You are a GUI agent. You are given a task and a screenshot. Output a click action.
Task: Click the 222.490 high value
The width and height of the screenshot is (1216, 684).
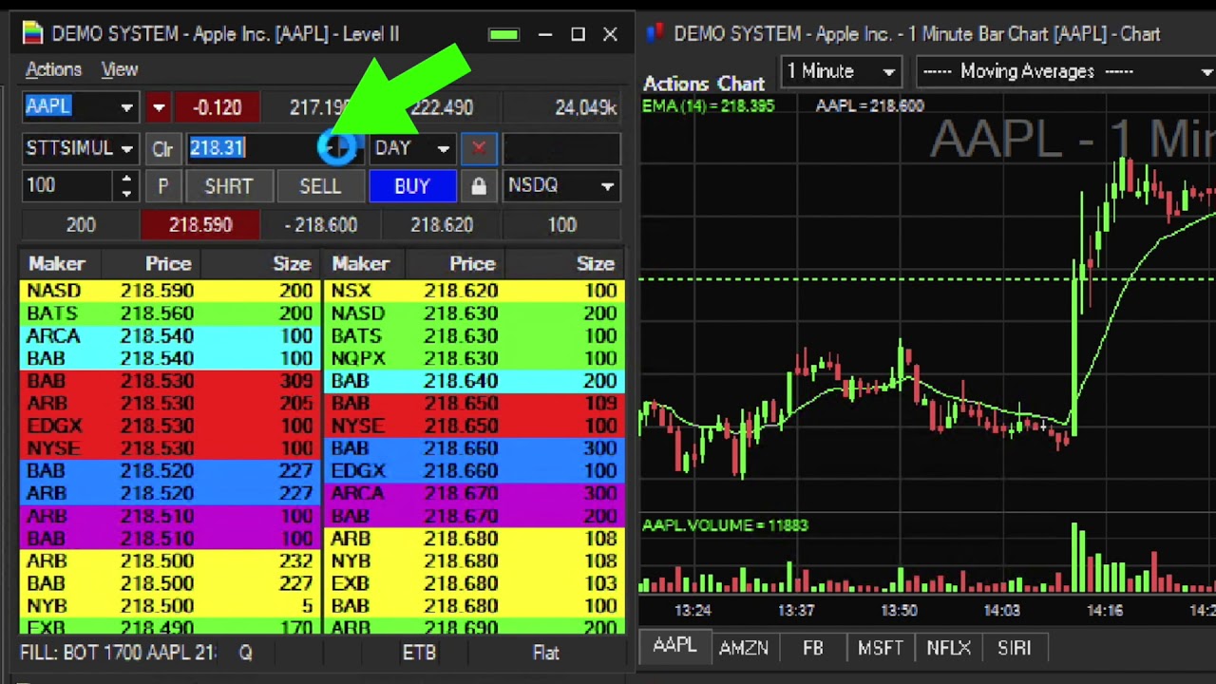tap(443, 107)
